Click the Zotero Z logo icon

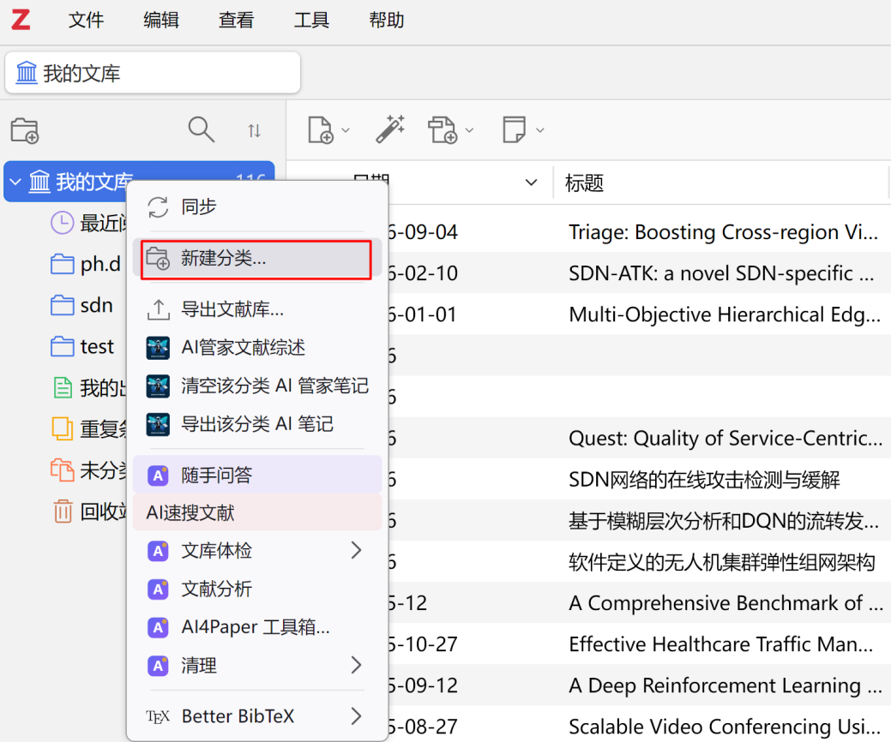pos(21,20)
